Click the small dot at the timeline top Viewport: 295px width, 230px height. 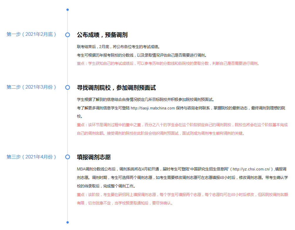coord(68,10)
